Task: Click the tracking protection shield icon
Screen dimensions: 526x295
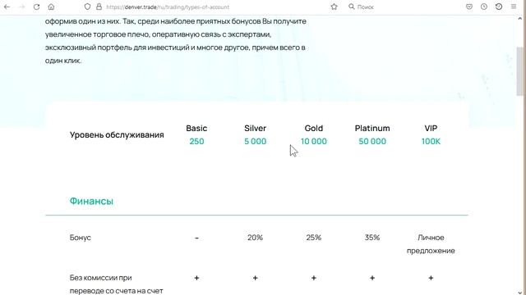Action: 87,7
